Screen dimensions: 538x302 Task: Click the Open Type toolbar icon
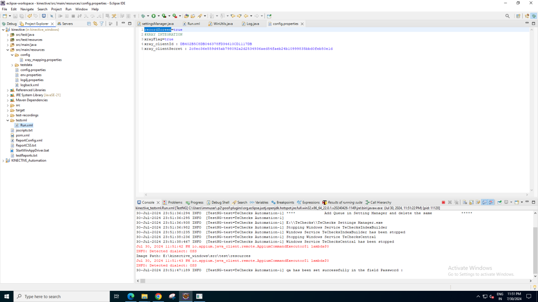click(x=186, y=16)
